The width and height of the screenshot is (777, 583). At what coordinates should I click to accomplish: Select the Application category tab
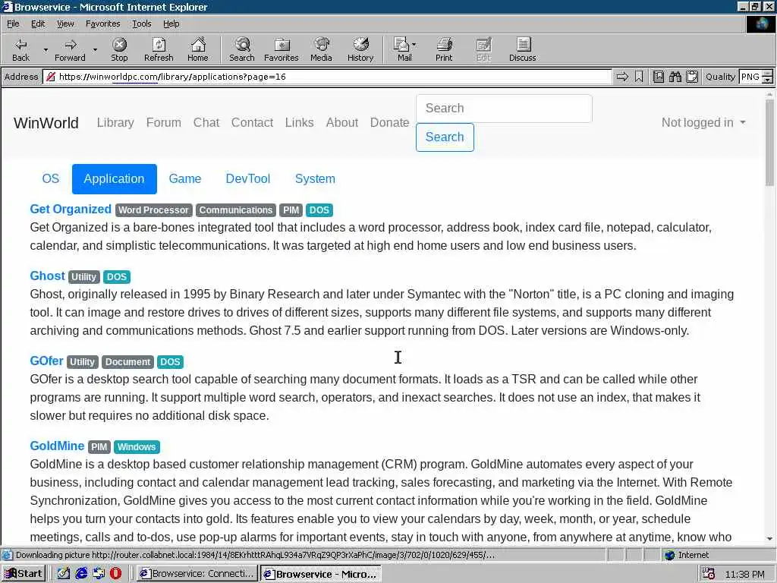click(x=114, y=178)
